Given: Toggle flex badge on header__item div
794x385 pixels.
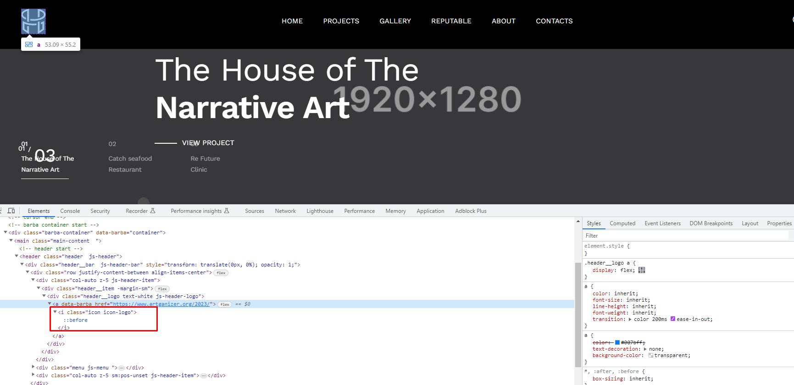Looking at the screenshot, I should point(162,289).
